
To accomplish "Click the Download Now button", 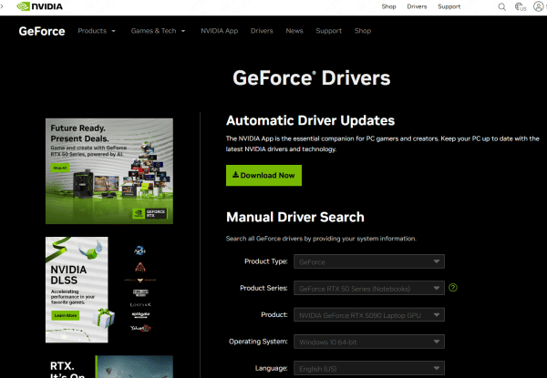I will pyautogui.click(x=263, y=175).
